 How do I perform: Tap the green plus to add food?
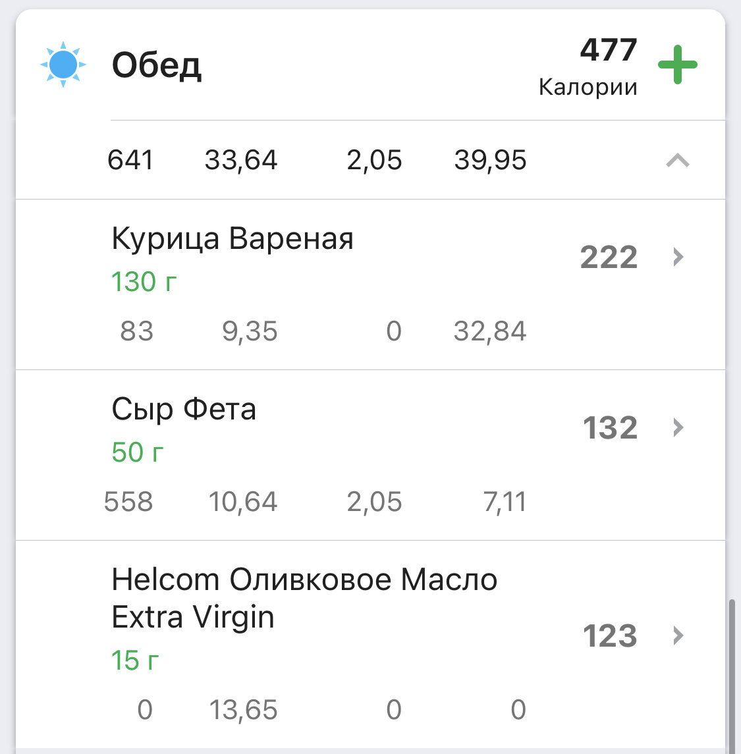click(678, 65)
